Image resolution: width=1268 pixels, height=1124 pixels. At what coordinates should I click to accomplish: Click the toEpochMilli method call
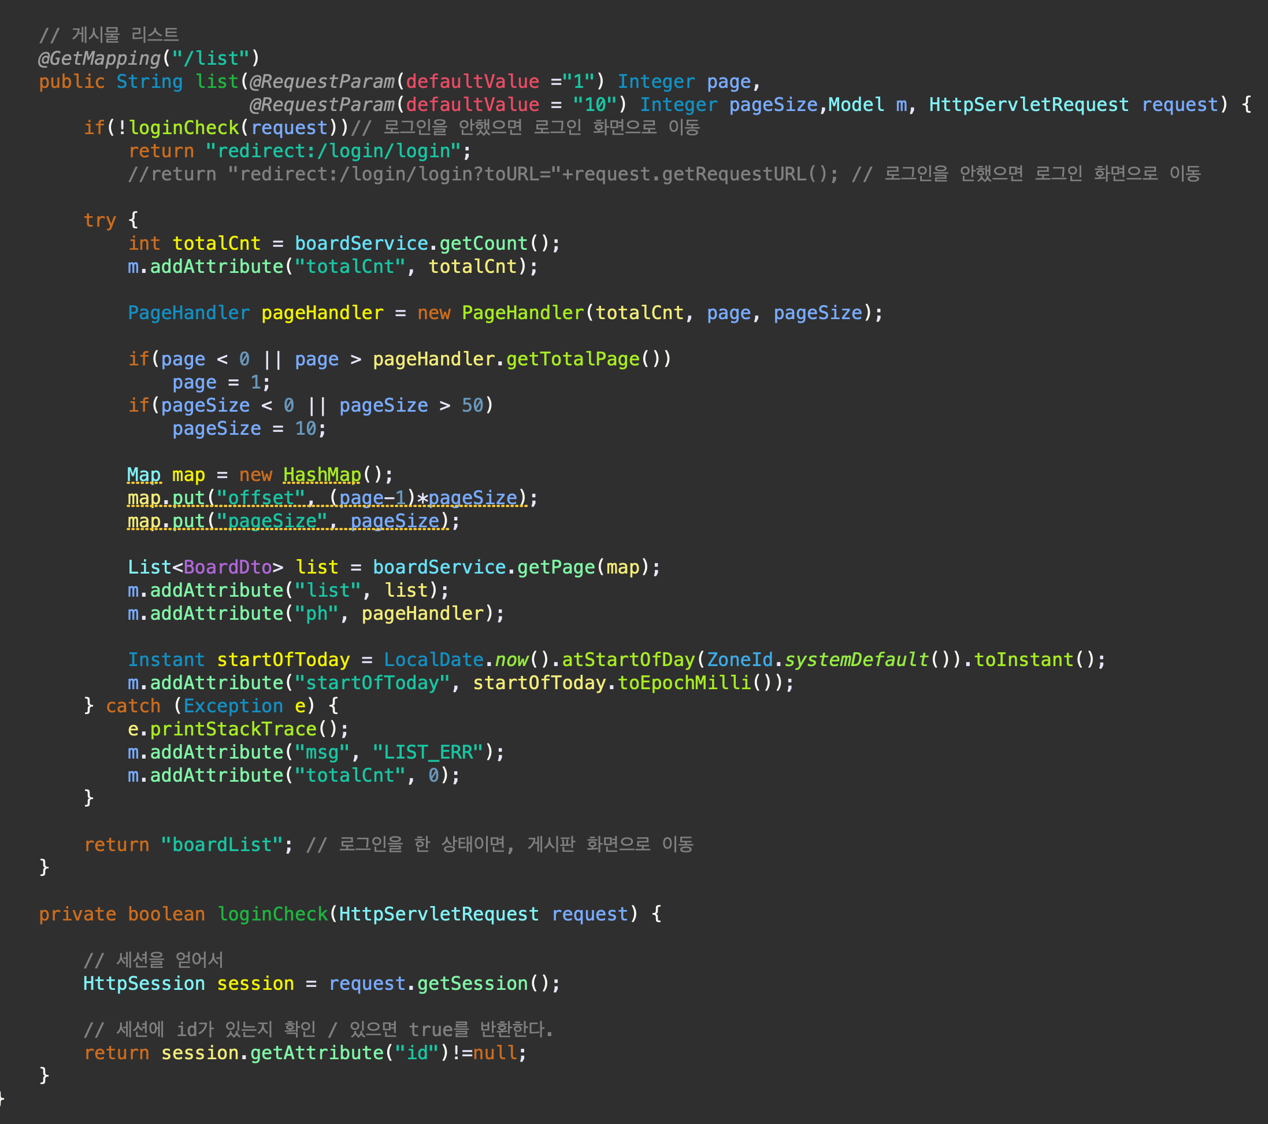click(x=684, y=683)
